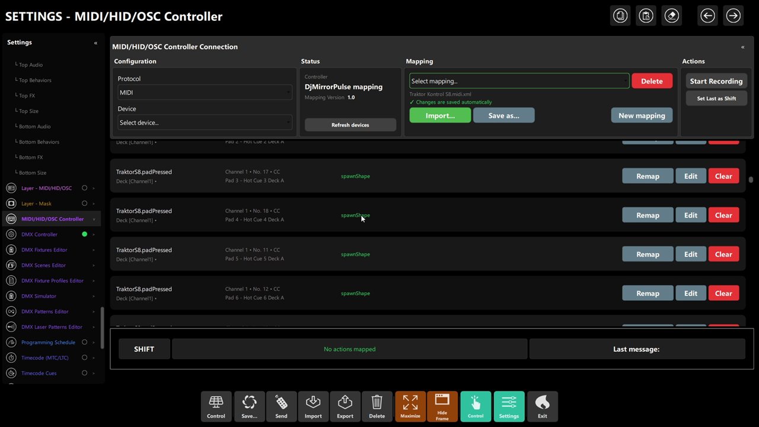Click Remap for Pad 3 Hot Cue 3

(648, 176)
